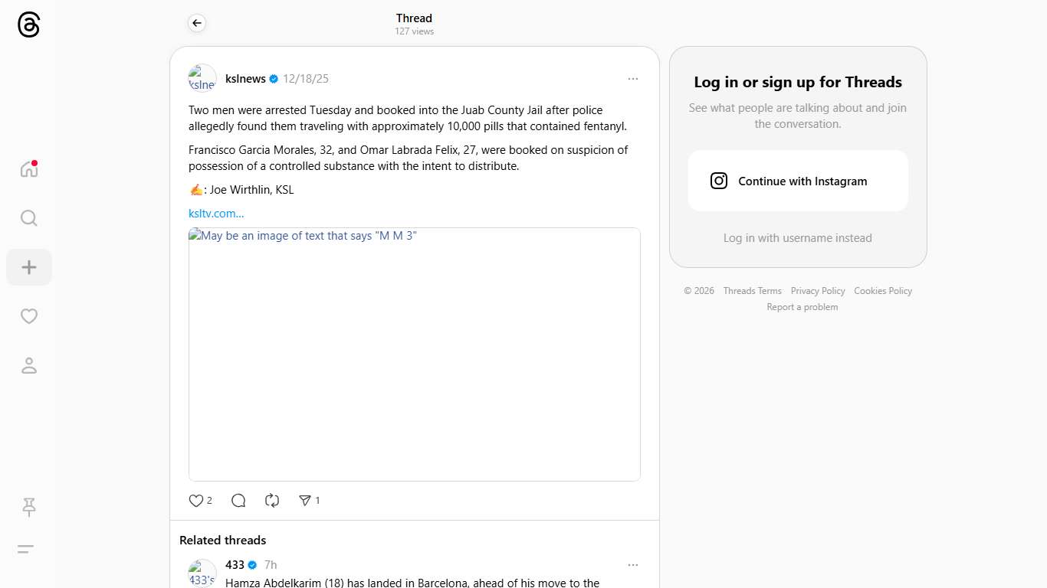Like the kslnews post
The height and width of the screenshot is (588, 1047).
click(196, 501)
